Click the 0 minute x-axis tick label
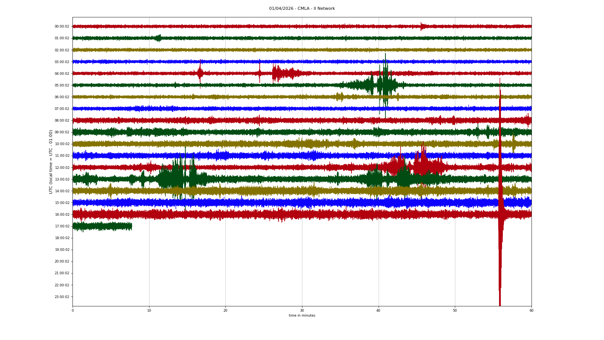604x340 pixels. coord(73,311)
